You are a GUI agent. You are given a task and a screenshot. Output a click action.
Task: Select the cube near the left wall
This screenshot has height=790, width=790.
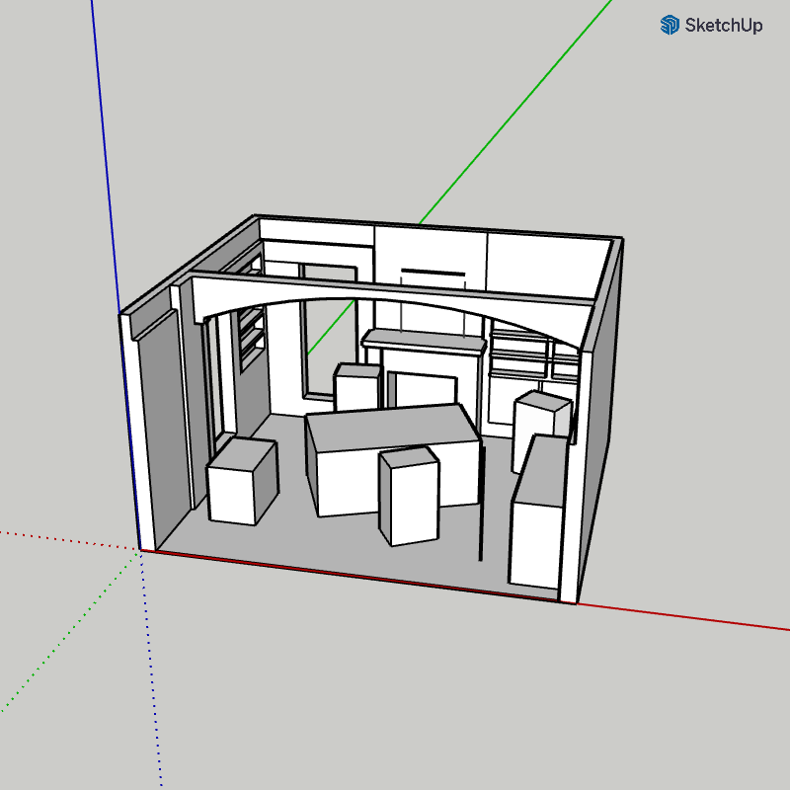(x=242, y=481)
